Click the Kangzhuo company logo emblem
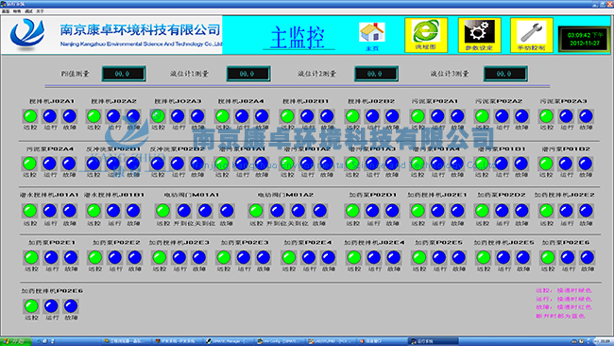Screen dimensions: 614x346 click(x=27, y=34)
